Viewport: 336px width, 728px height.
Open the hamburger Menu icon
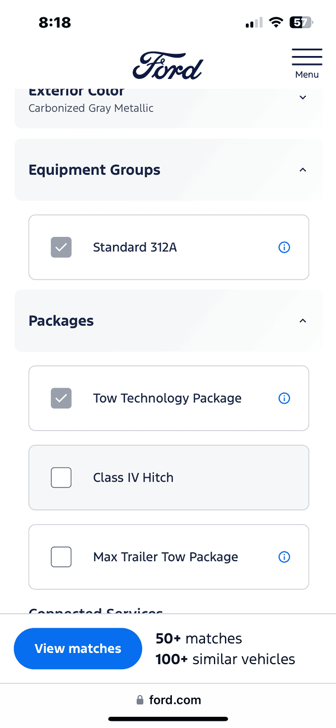click(x=307, y=57)
